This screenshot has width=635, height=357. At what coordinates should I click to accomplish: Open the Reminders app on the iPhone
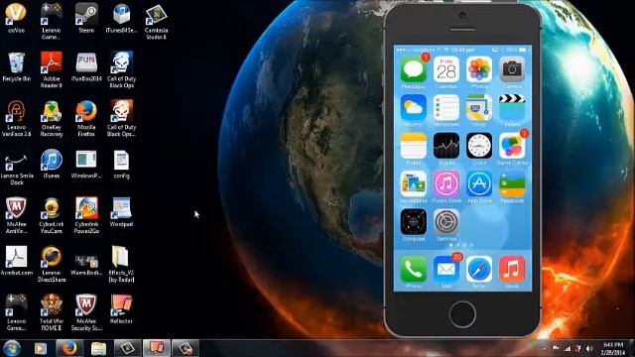(x=446, y=108)
